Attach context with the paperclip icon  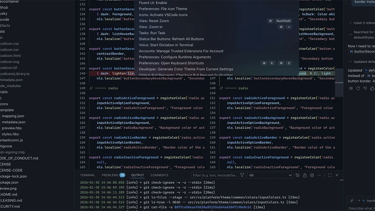[352, 201]
